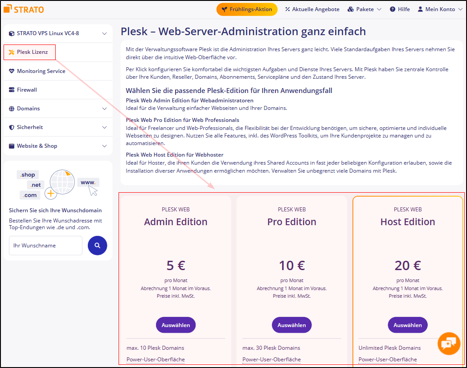The height and width of the screenshot is (368, 467).
Task: Click the Pro Edition heading
Action: point(291,222)
